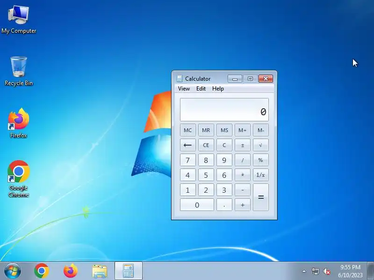Recall memory with the MR button
374x280 pixels.
click(x=206, y=130)
